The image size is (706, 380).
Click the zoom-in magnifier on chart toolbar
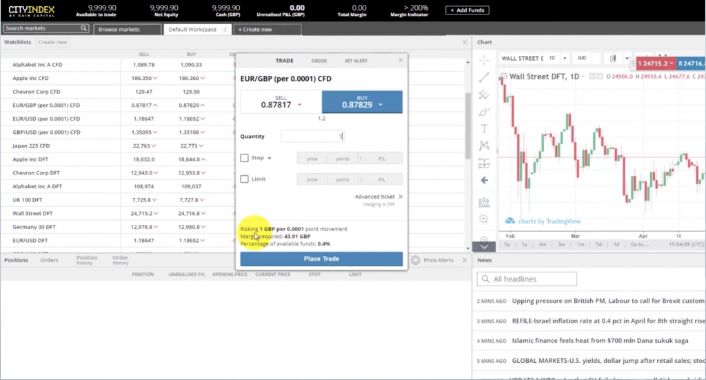484,219
